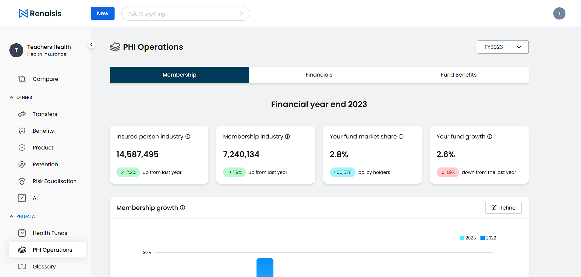The height and width of the screenshot is (277, 581).
Task: Click inside the Ask AI anything field
Action: click(180, 13)
